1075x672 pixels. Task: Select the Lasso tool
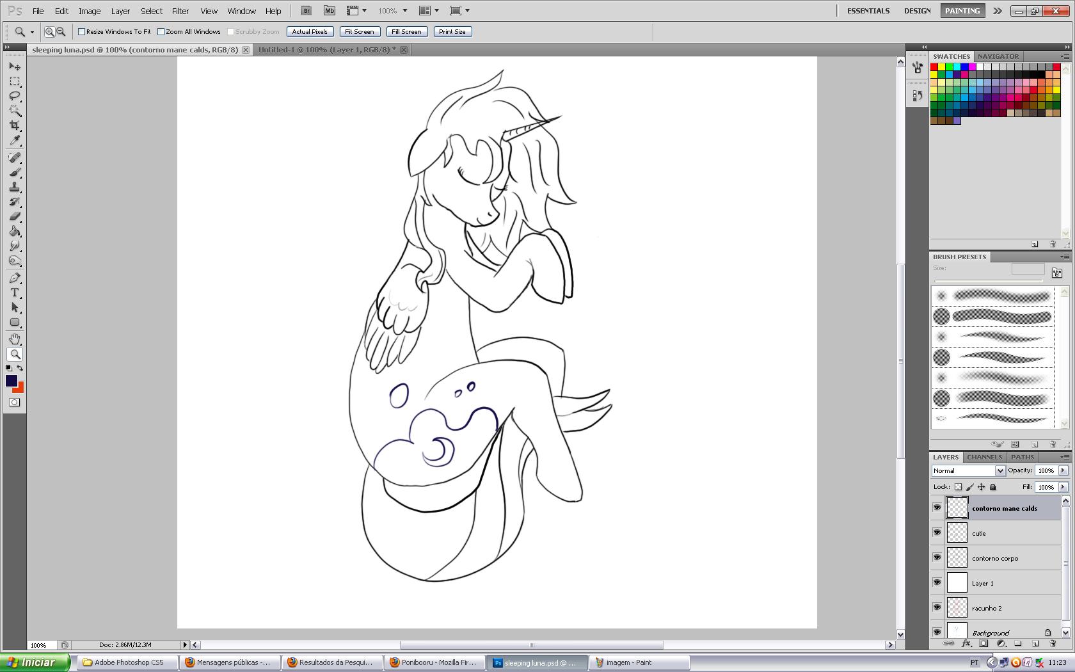pos(15,96)
